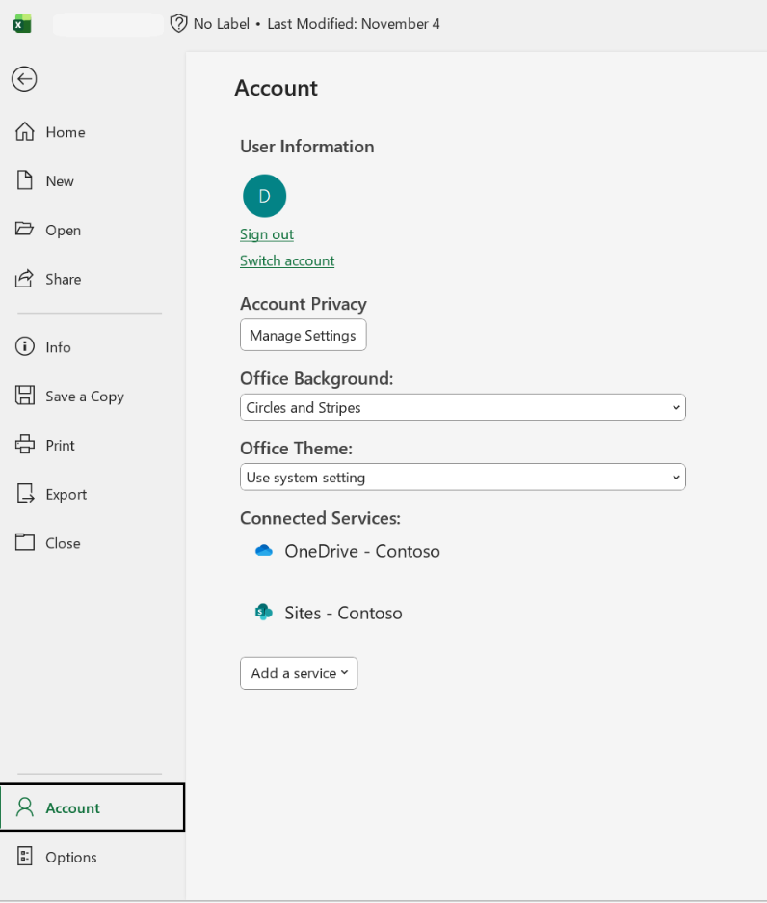This screenshot has width=767, height=903.
Task: Click the Close folder icon
Action: tap(25, 542)
